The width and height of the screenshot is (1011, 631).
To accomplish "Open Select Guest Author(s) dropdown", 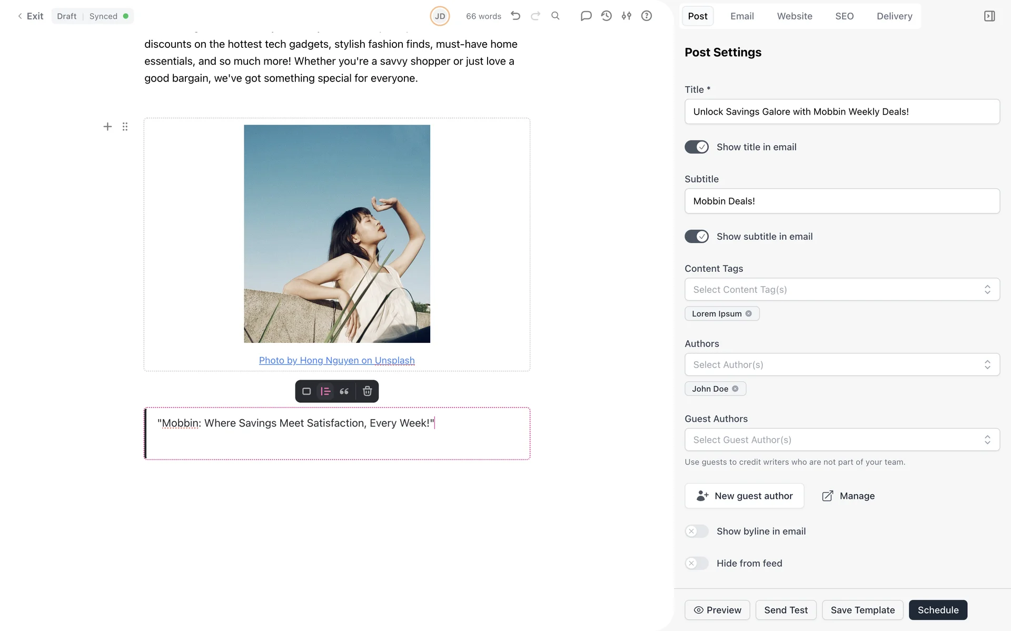I will click(x=841, y=440).
